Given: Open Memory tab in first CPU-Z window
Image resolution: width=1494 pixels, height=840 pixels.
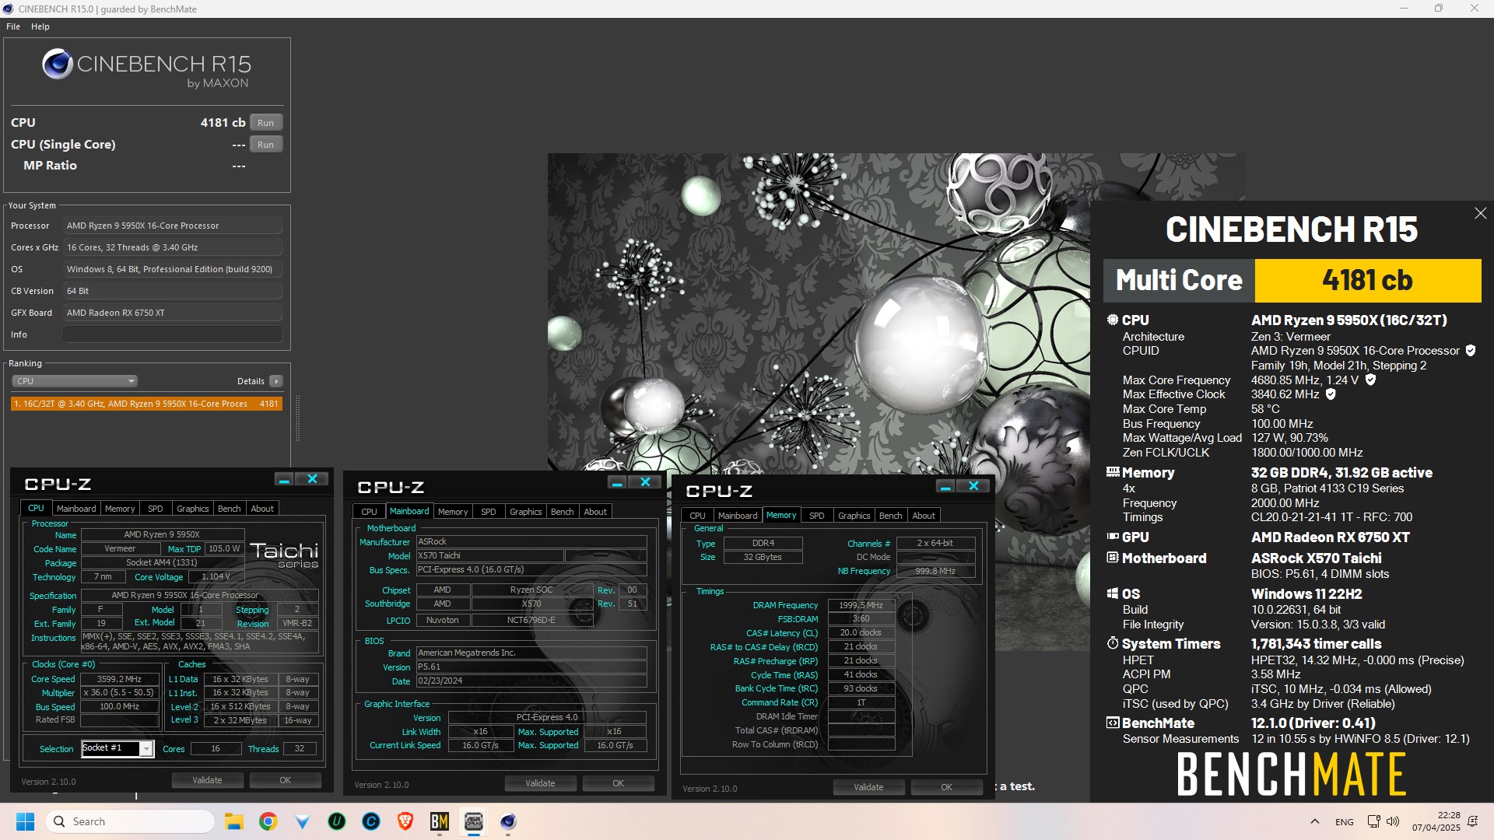Looking at the screenshot, I should [120, 509].
